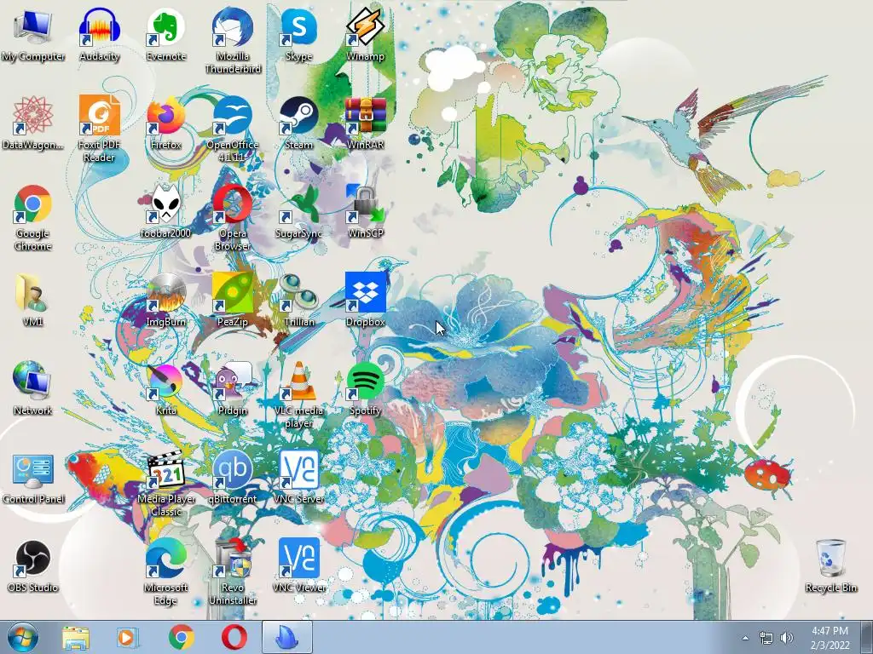The width and height of the screenshot is (873, 654).
Task: Open the clock showing 4:47 PM
Action: (830, 637)
